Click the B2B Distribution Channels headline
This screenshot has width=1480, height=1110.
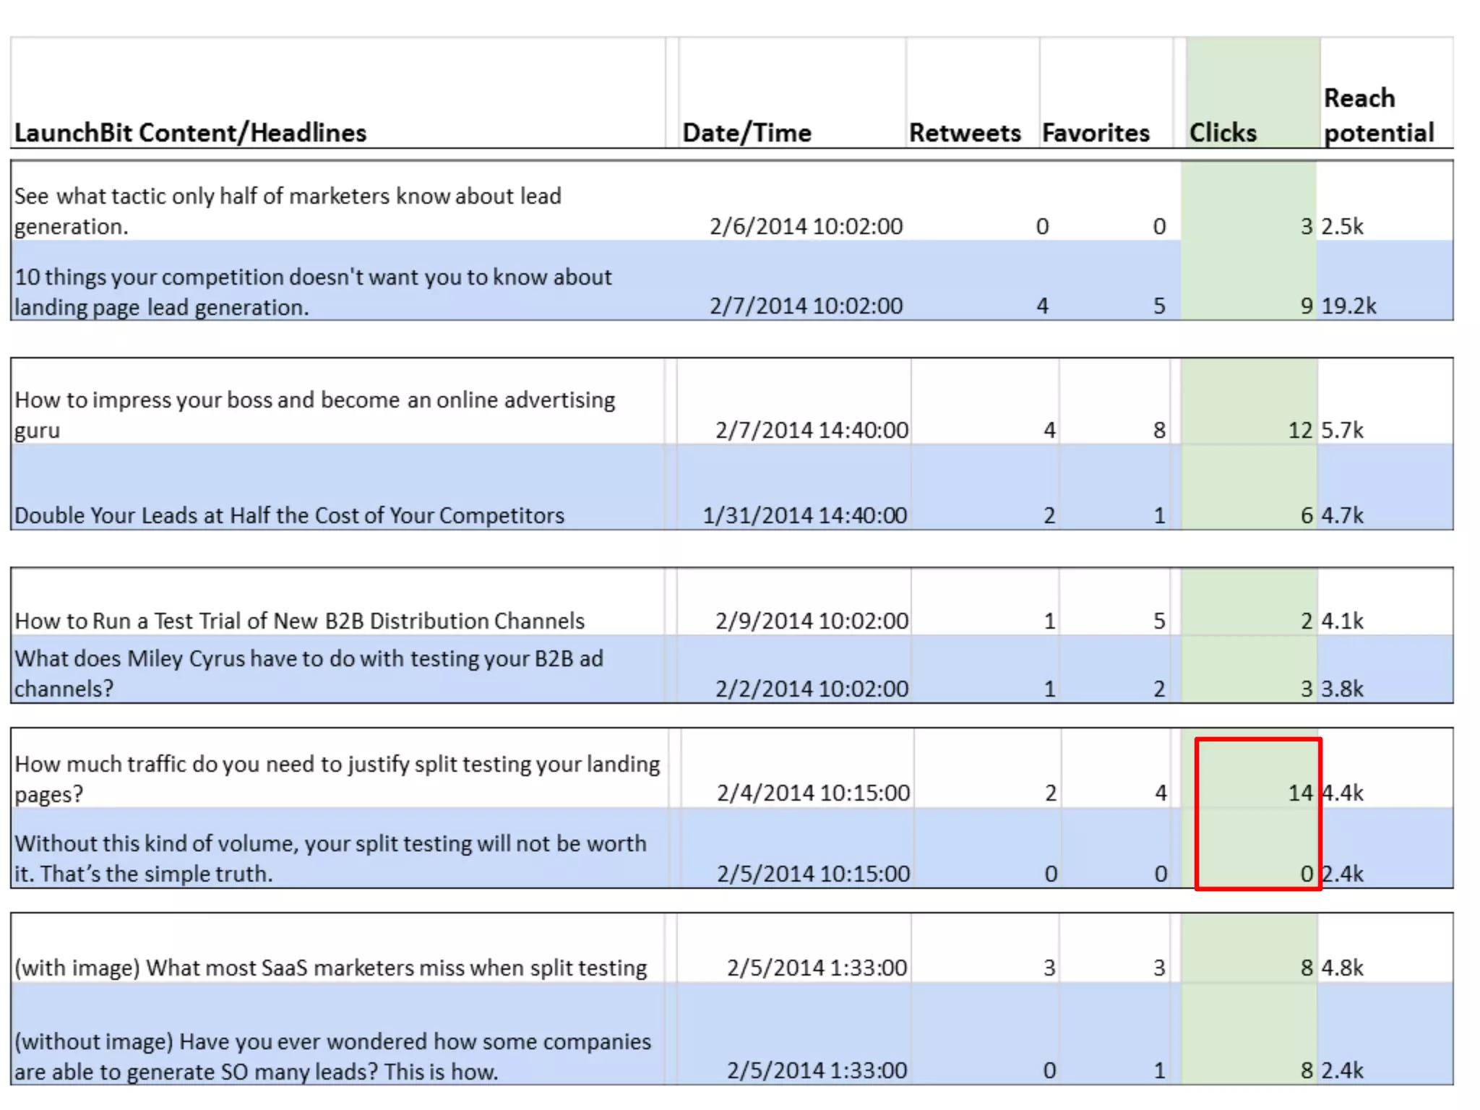[x=299, y=621]
